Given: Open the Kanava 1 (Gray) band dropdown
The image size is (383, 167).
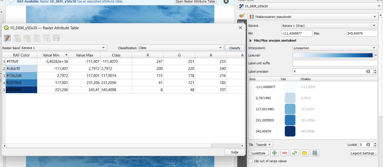Looking at the screenshot, I should pyautogui.click(x=329, y=25).
